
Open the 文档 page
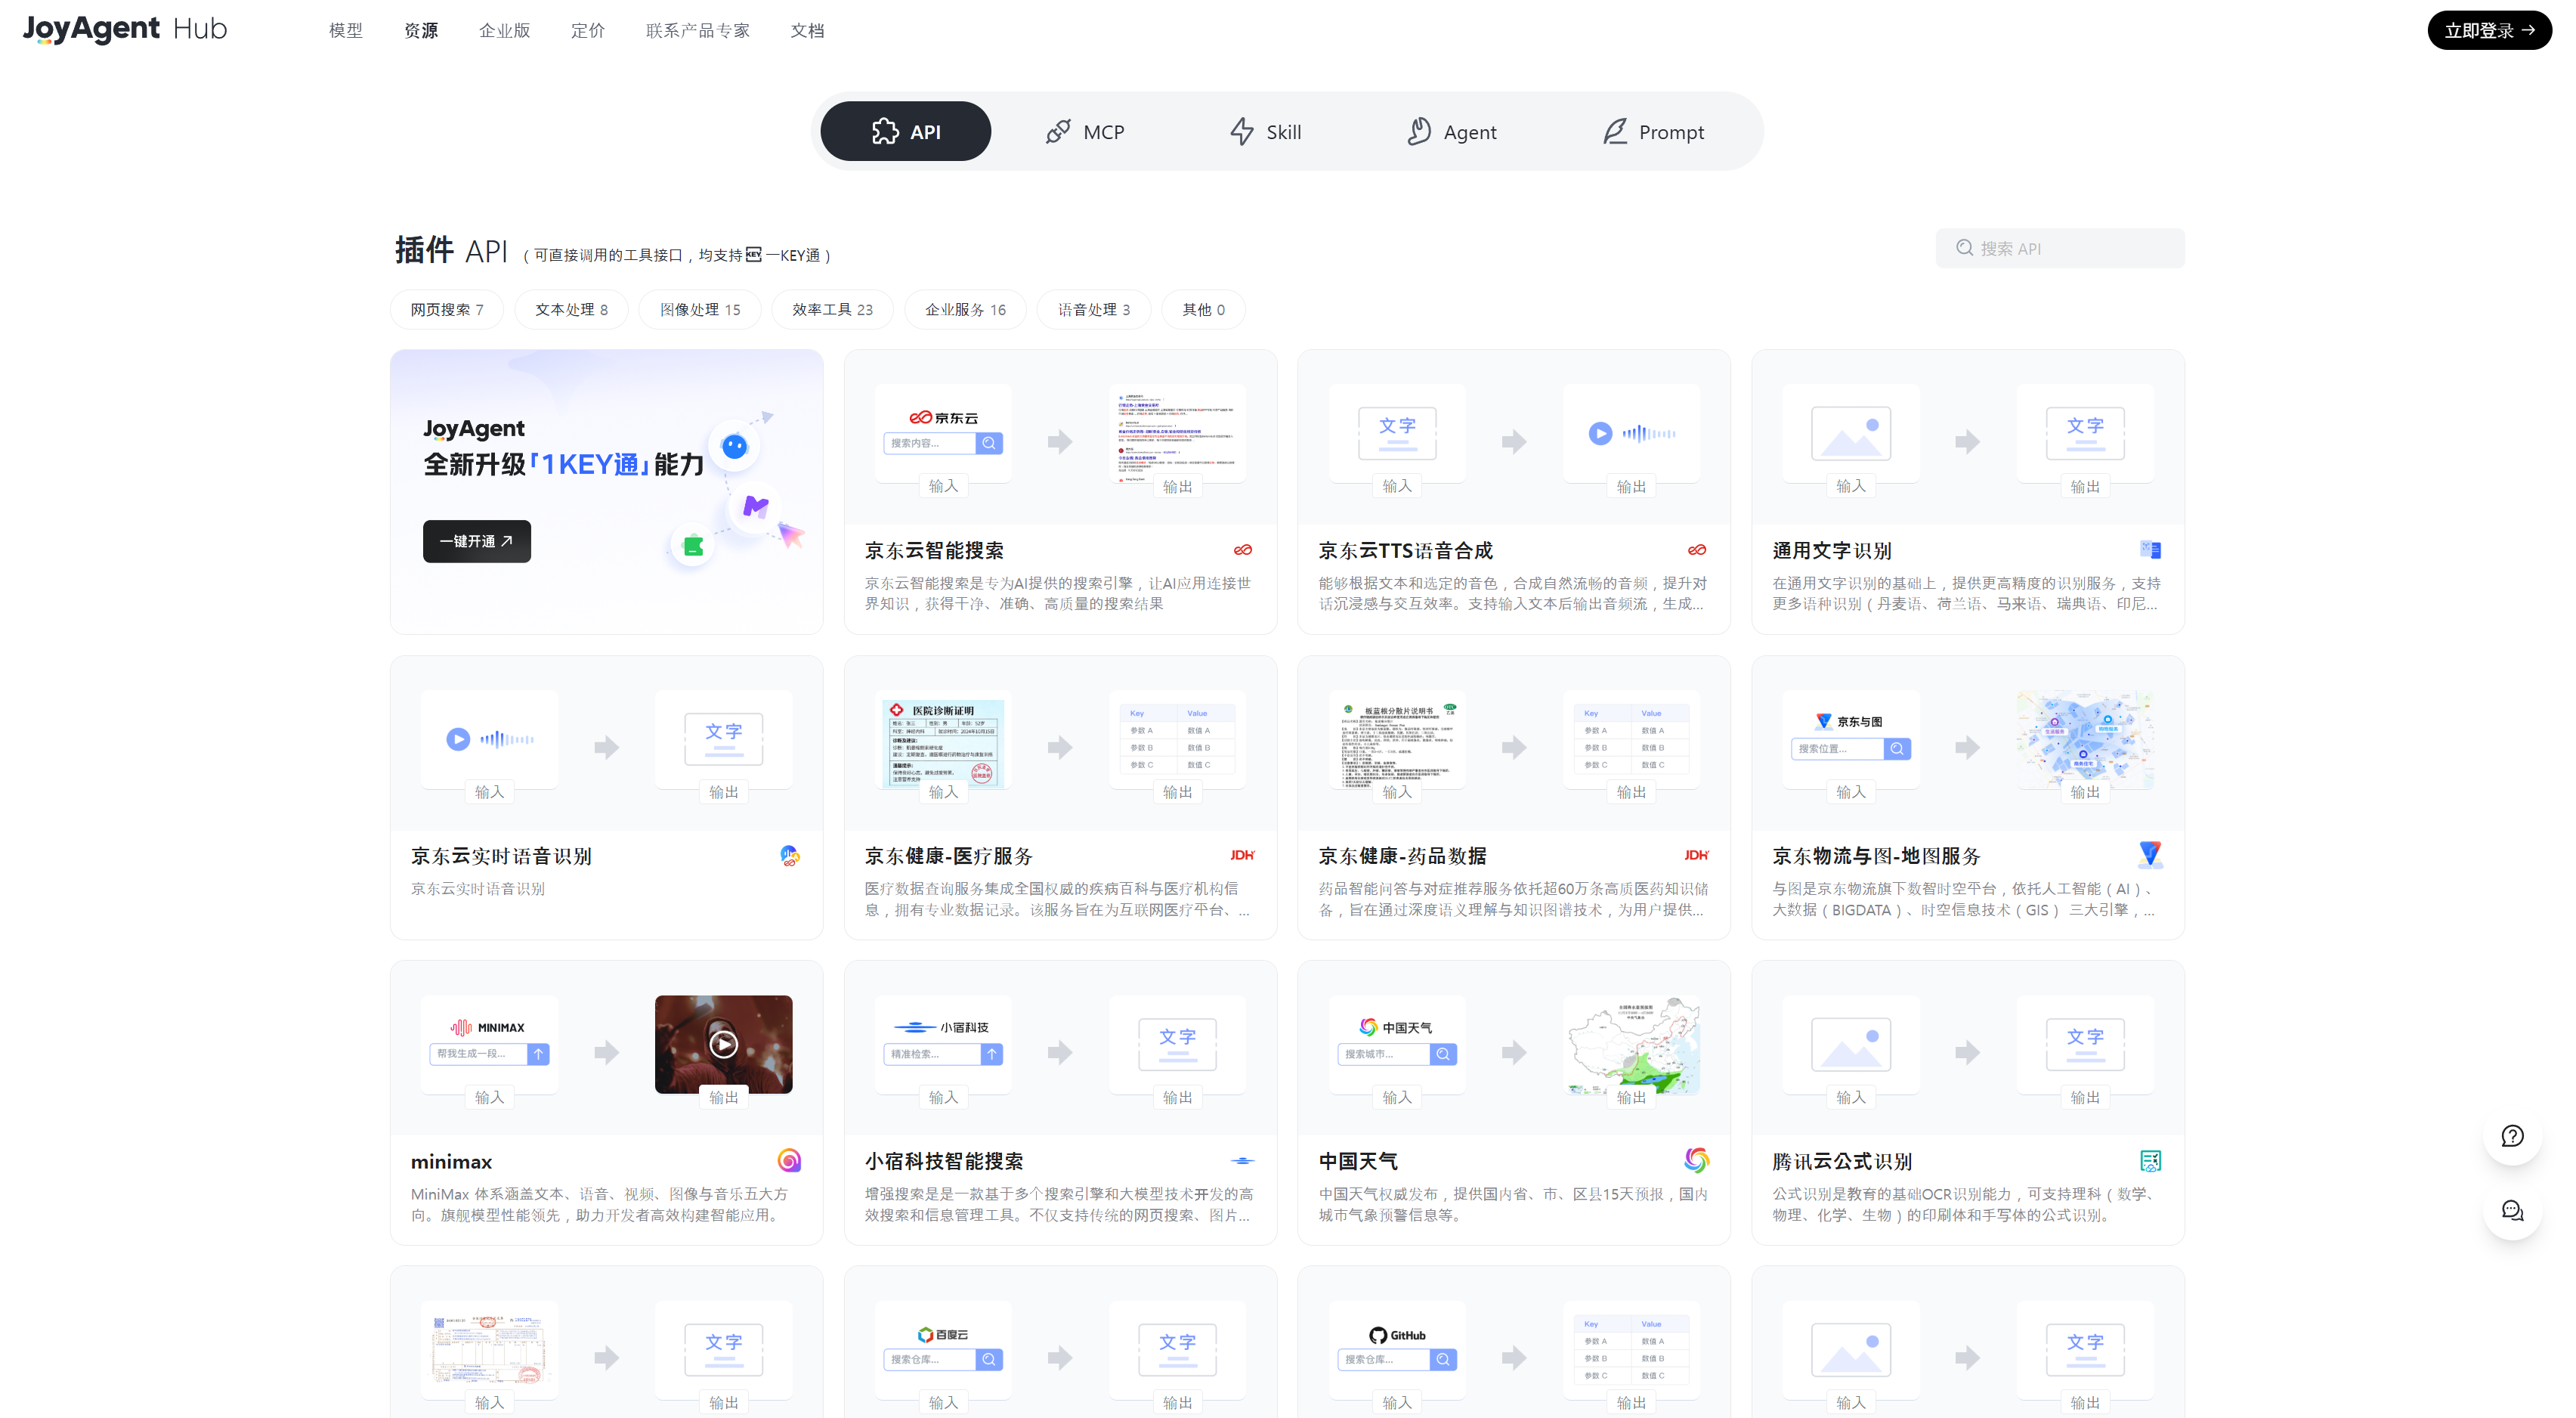pos(807,31)
